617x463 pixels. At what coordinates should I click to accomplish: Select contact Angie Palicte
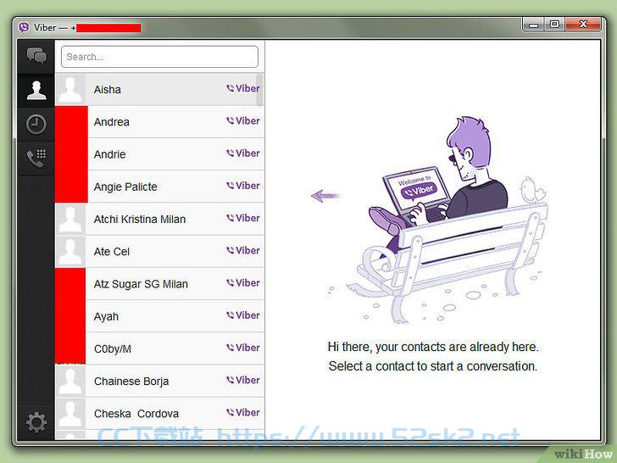159,187
